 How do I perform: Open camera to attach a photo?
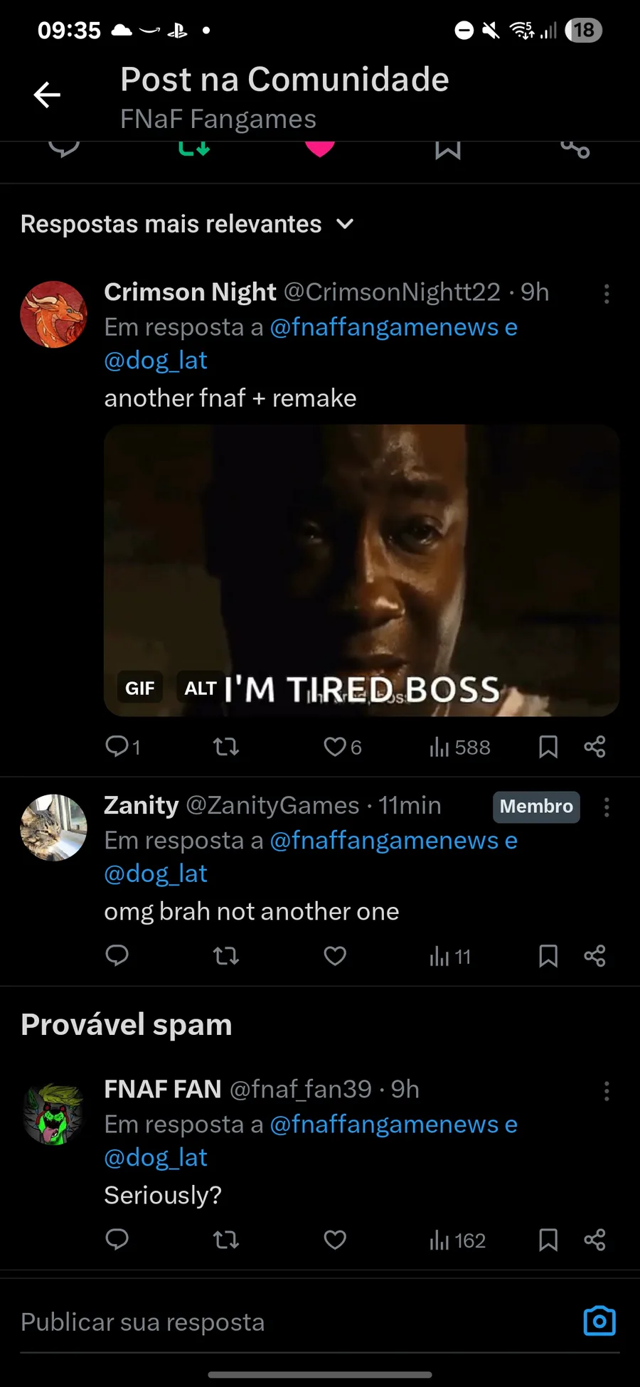pos(599,1321)
